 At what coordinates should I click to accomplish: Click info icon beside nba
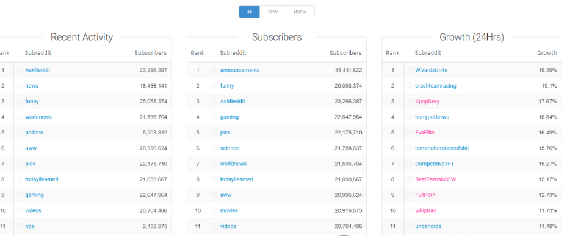[x=20, y=226]
